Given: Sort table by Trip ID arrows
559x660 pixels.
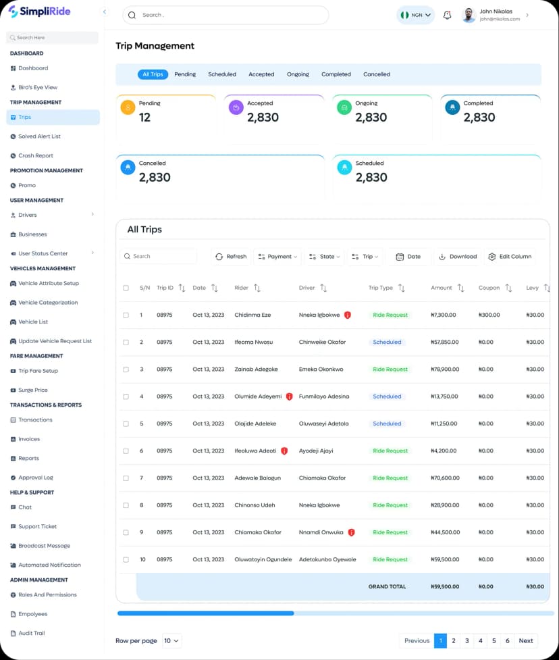Looking at the screenshot, I should (182, 288).
